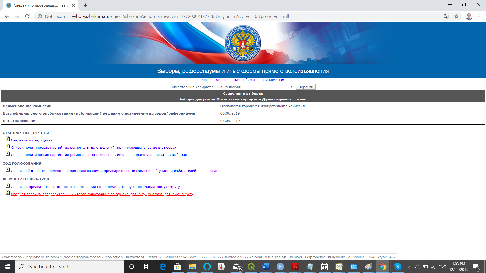The image size is (486, 273).
Task: Click the document icon beside "Сведения о кандидатах"
Action: point(8,139)
